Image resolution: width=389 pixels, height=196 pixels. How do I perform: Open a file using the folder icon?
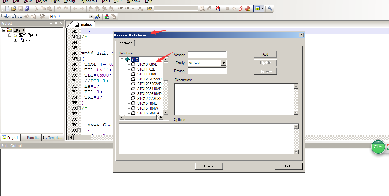tap(14, 9)
